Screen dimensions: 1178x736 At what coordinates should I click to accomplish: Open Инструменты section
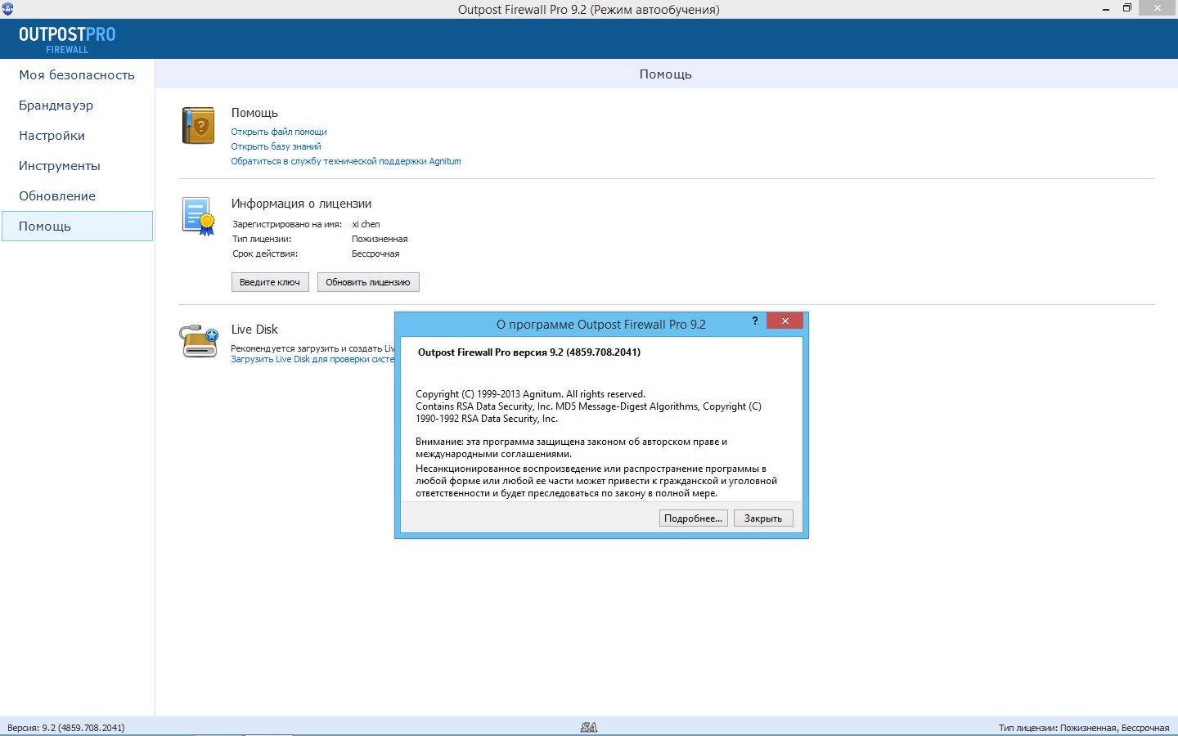(x=77, y=166)
